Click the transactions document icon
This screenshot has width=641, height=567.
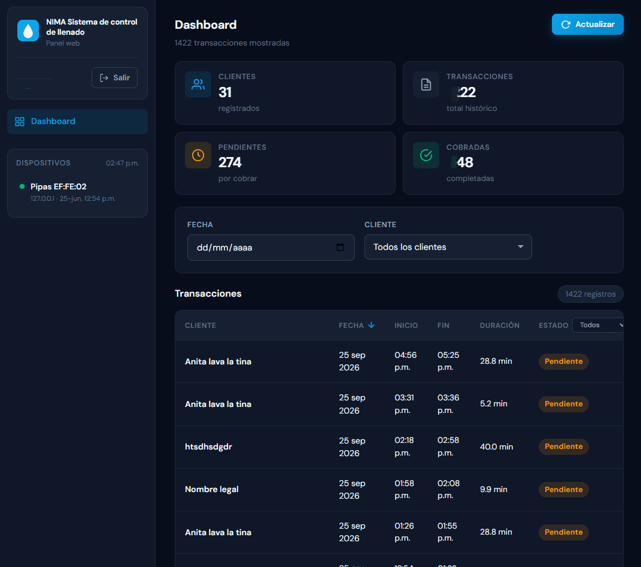click(x=426, y=85)
